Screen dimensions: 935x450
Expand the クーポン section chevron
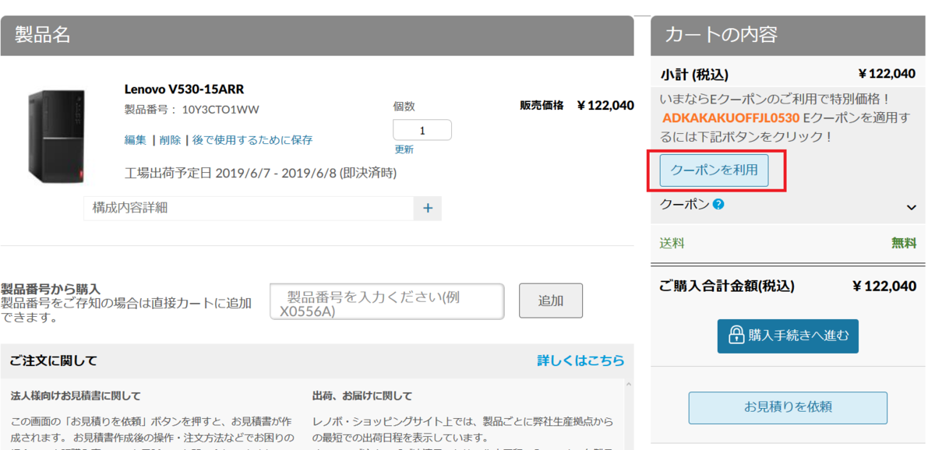point(911,207)
